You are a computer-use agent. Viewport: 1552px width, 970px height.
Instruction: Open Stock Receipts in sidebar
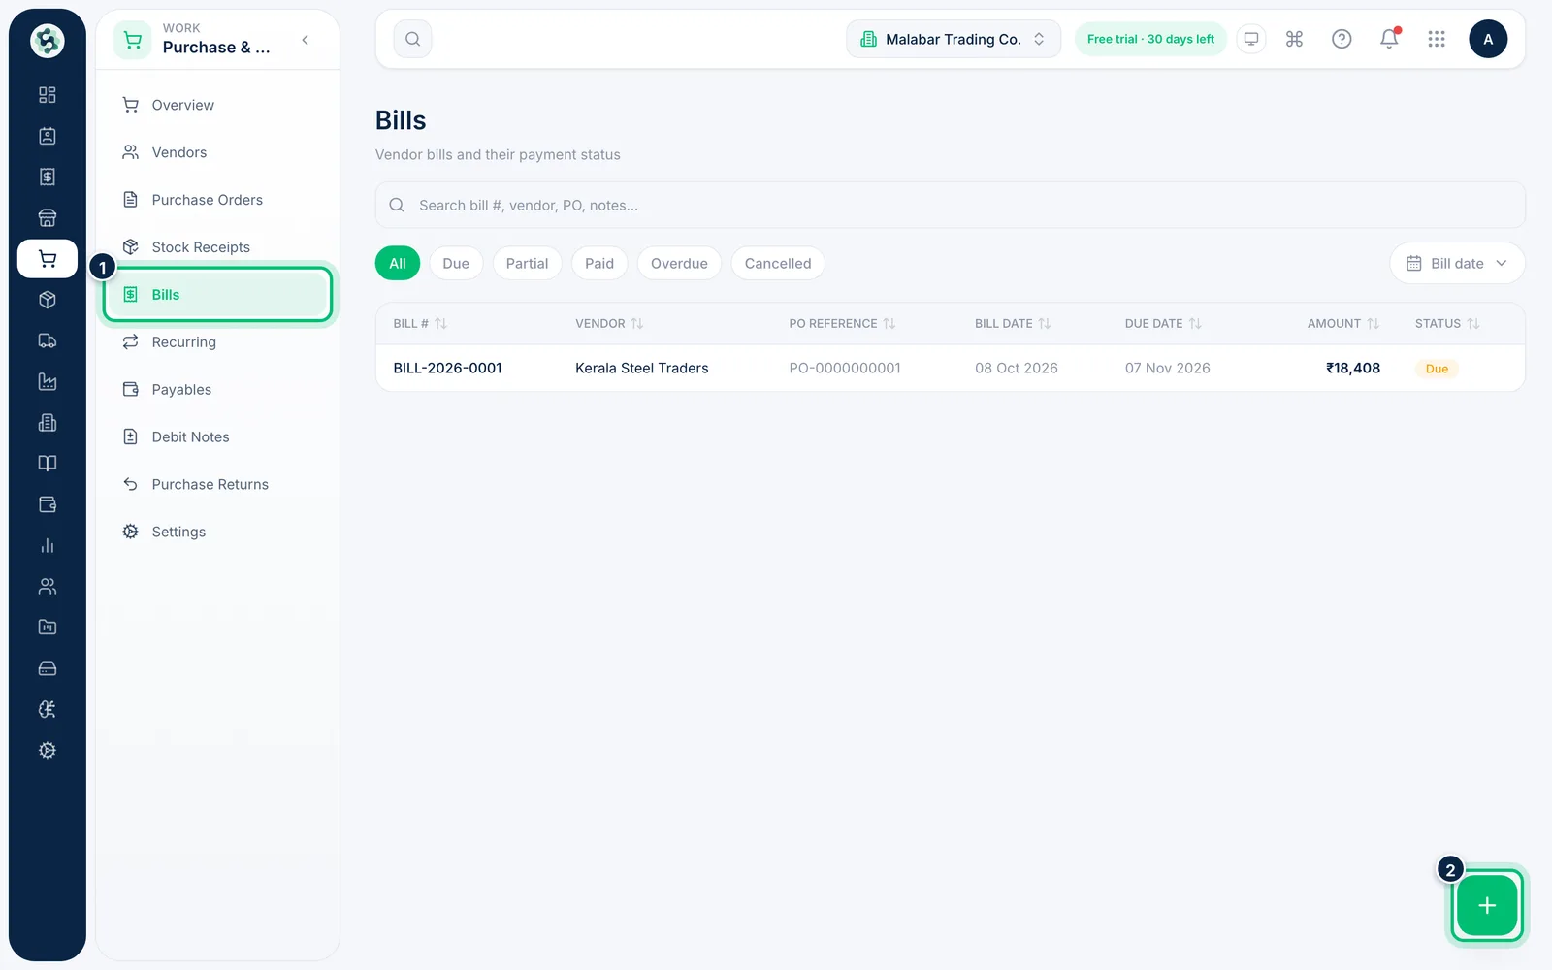coord(217,247)
